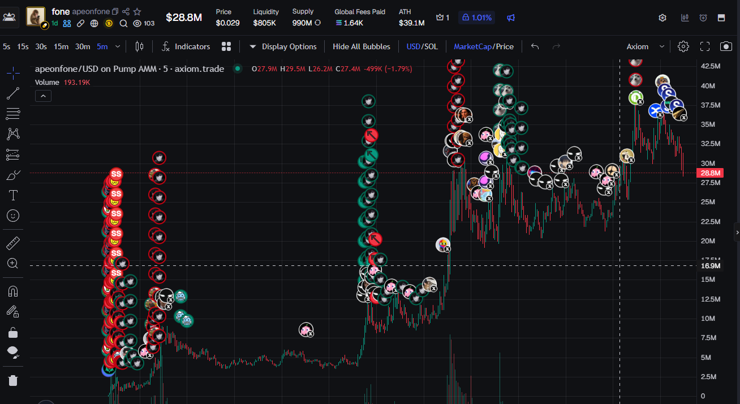The image size is (740, 404).
Task: Select the brush drawing tool
Action: click(13, 175)
